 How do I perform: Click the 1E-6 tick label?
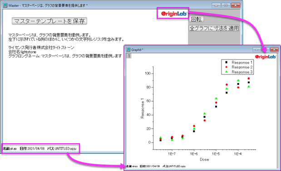(x=194, y=154)
